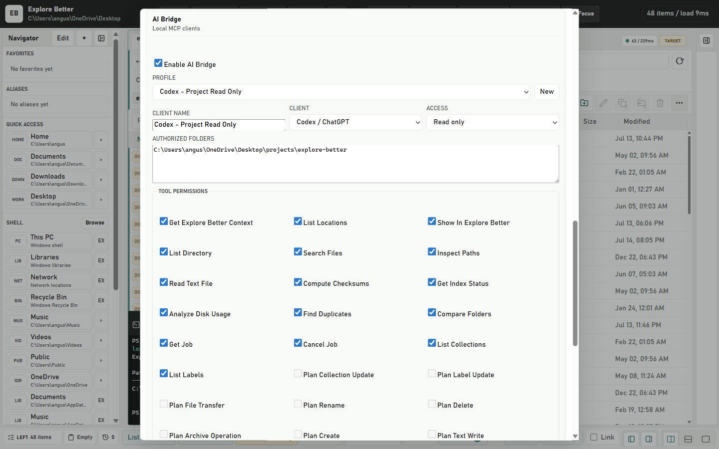The width and height of the screenshot is (719, 449).
Task: Click EX button next to Recycle Bin
Action: tap(101, 301)
